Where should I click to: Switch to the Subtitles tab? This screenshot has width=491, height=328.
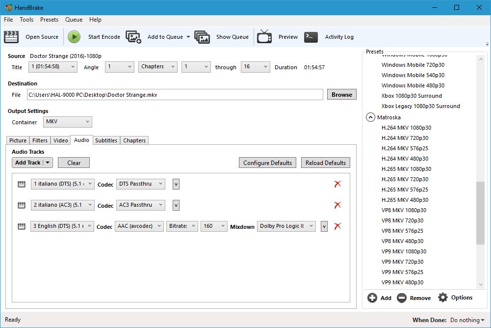click(106, 140)
